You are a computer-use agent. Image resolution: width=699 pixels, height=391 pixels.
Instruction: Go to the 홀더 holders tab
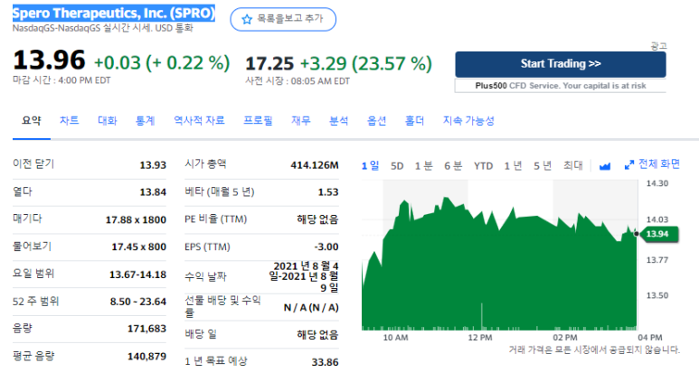414,121
